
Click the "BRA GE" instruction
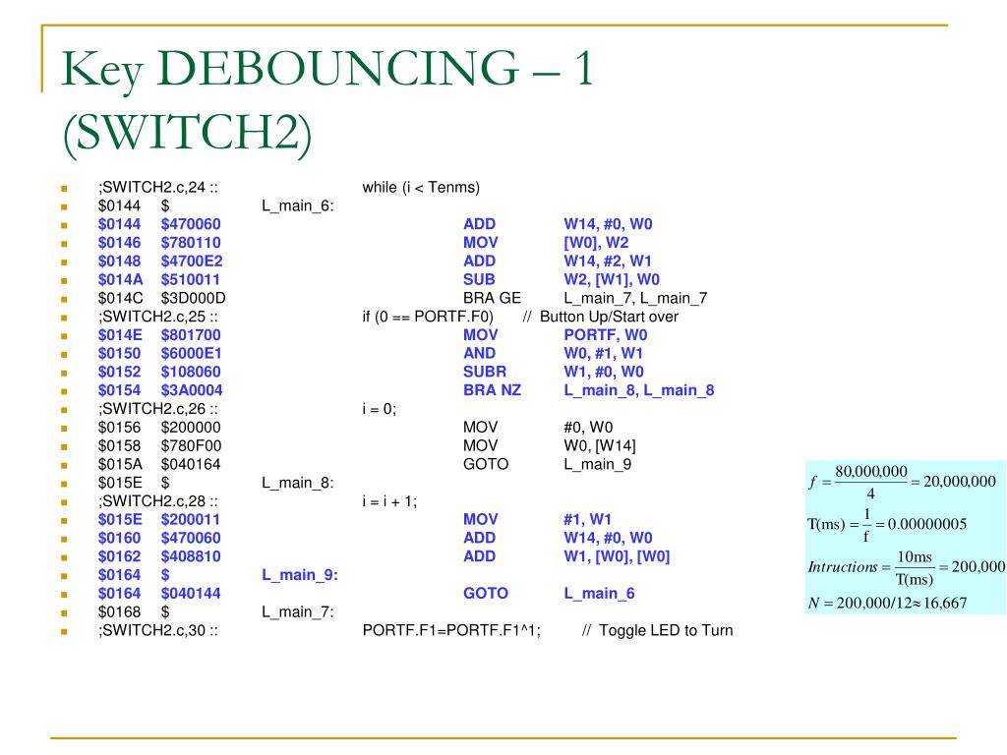coord(492,298)
